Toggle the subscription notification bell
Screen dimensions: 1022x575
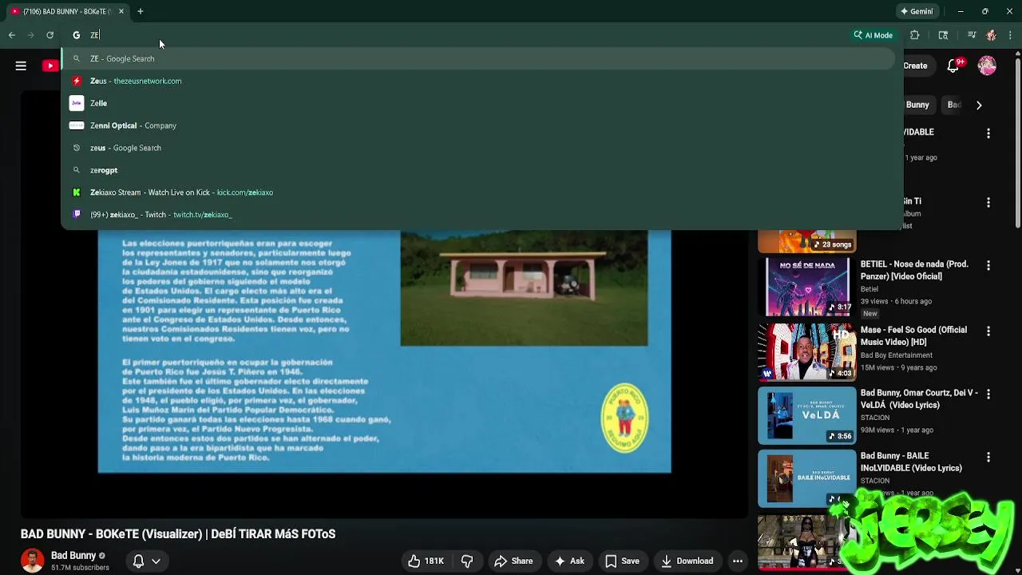pyautogui.click(x=138, y=561)
